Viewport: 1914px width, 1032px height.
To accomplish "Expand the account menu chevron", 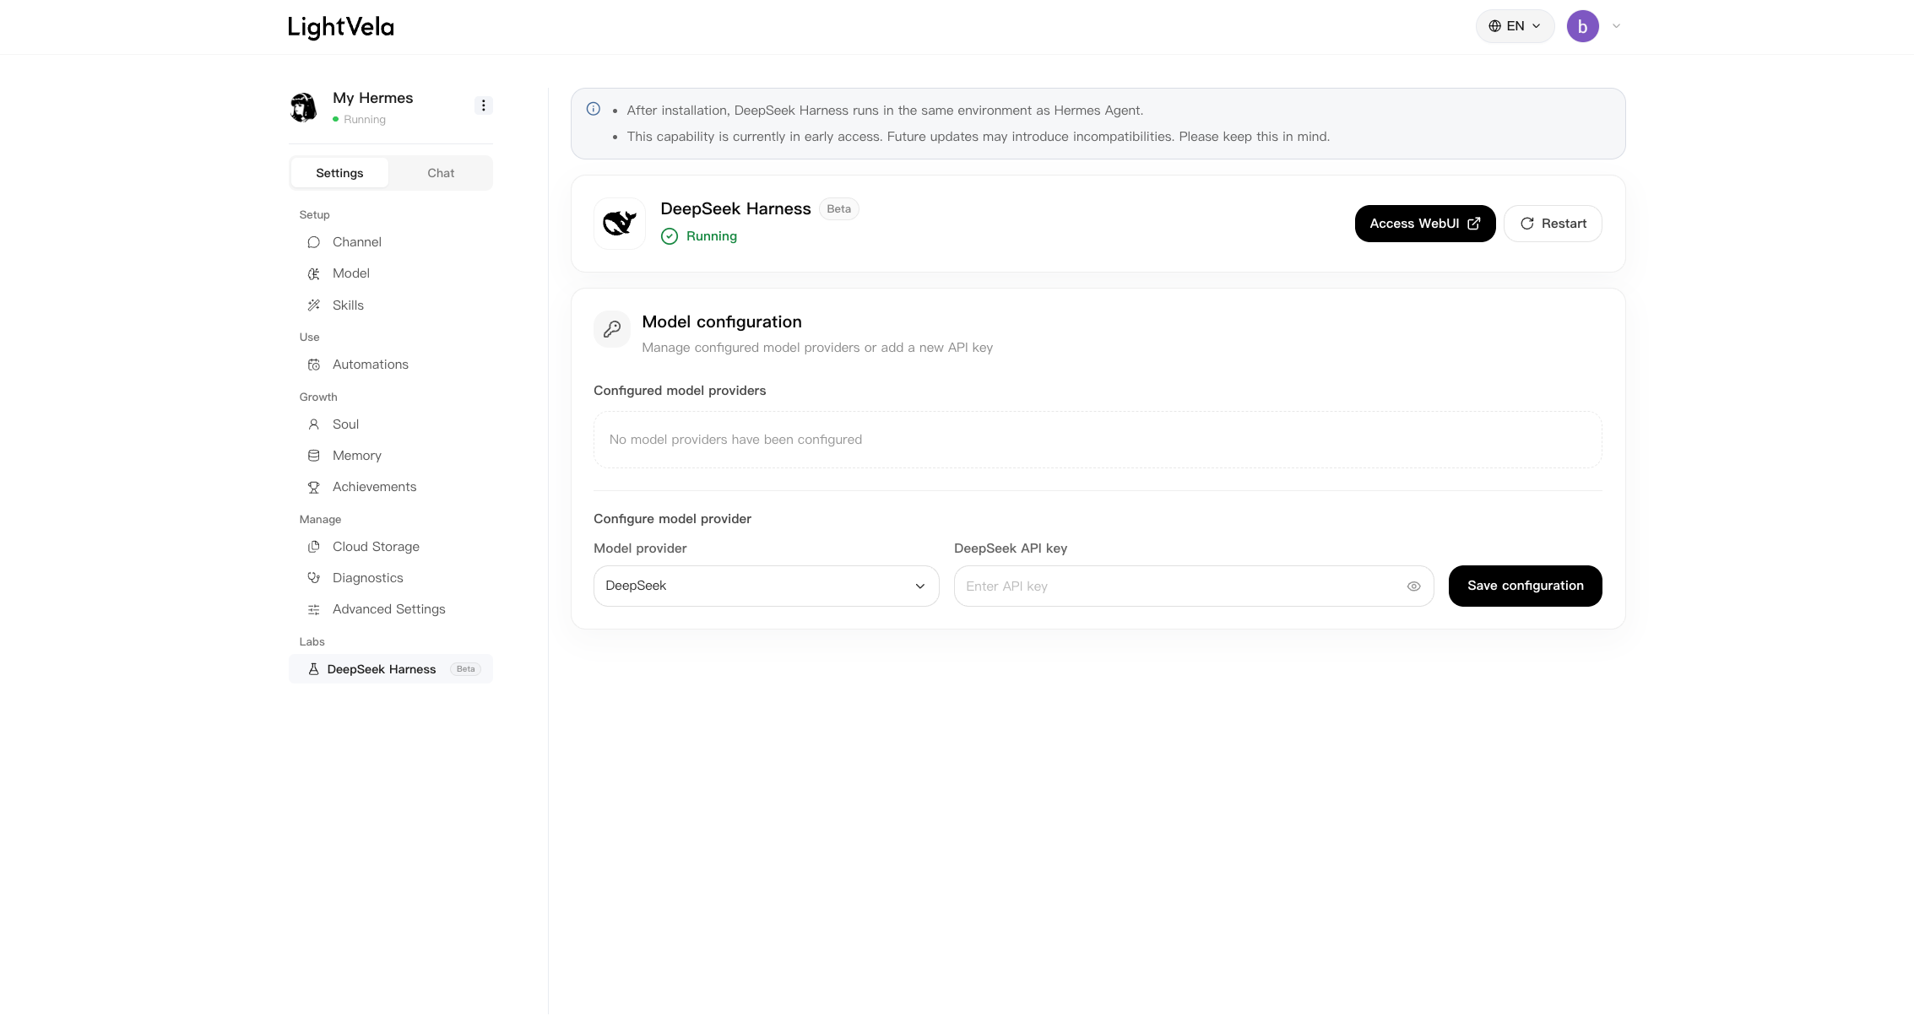I will click(x=1616, y=26).
